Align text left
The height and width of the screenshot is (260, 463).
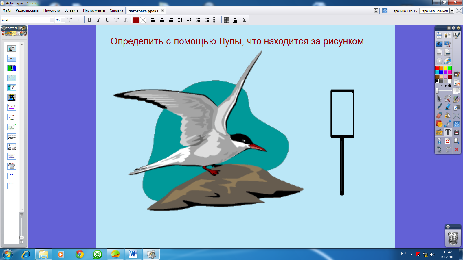coord(153,20)
